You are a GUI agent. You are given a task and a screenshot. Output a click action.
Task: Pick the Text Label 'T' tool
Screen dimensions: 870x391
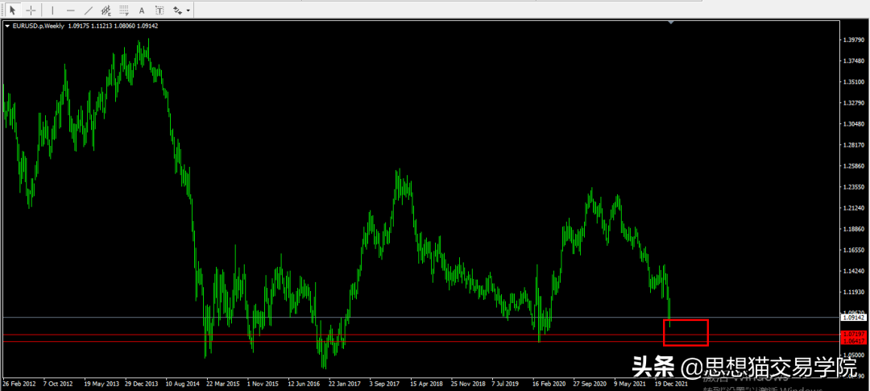point(159,10)
